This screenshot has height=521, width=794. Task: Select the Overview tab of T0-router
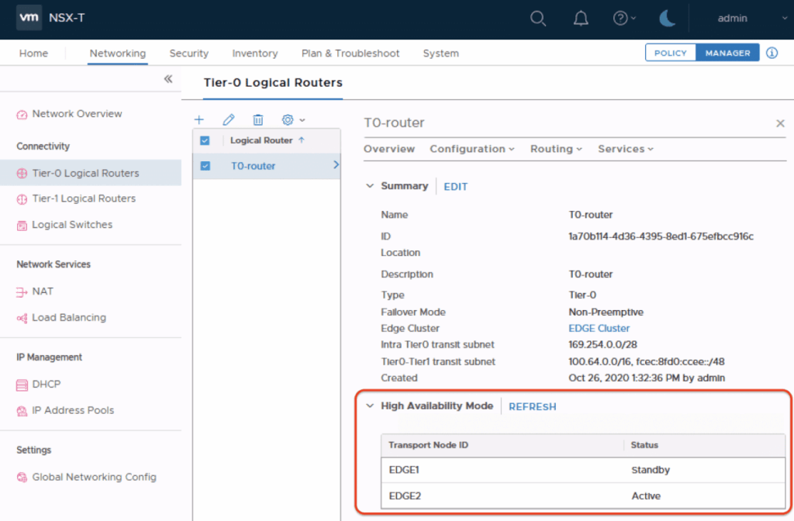[x=389, y=149]
